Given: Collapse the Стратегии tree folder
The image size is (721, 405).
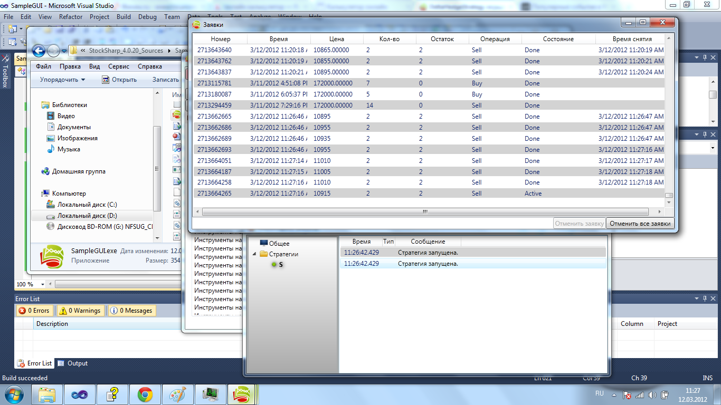Looking at the screenshot, I should coord(255,254).
